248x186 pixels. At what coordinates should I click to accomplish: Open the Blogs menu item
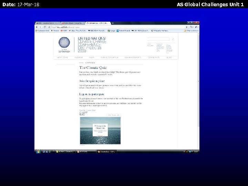point(169,58)
